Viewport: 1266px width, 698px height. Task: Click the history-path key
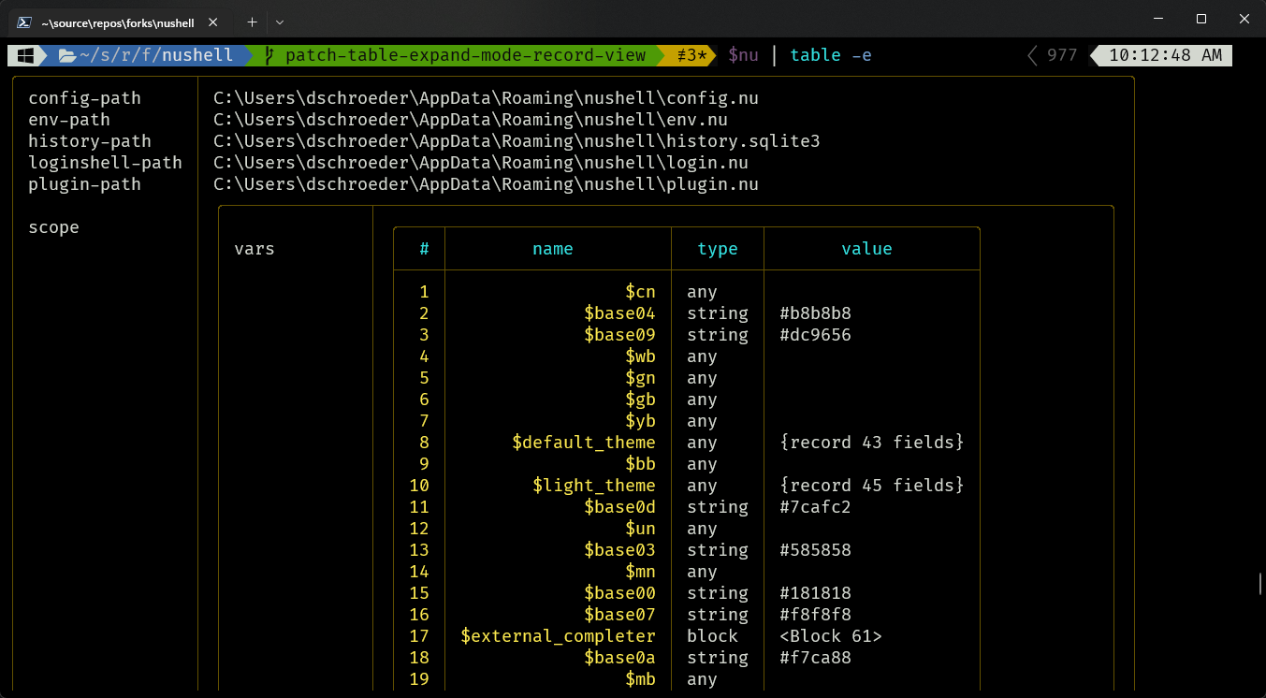[x=90, y=141]
